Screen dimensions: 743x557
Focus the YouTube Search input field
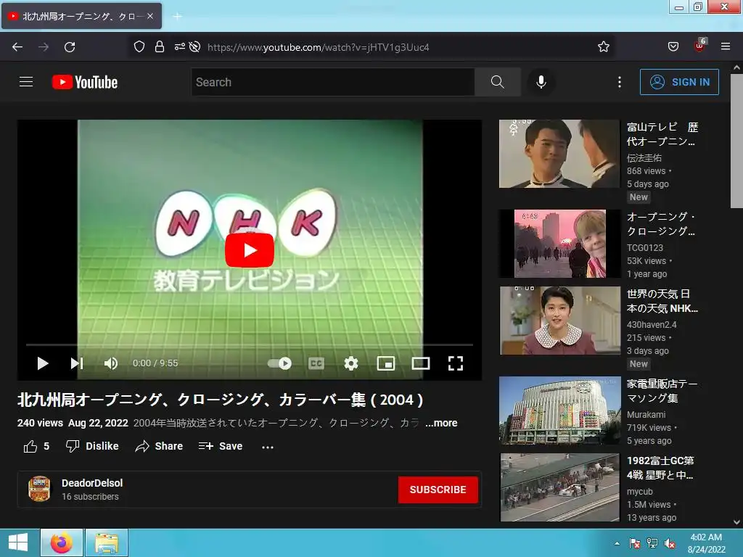[332, 82]
